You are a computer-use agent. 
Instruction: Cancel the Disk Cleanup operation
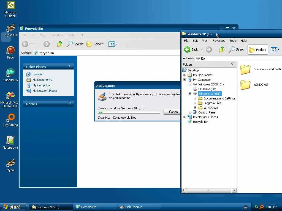(172, 112)
